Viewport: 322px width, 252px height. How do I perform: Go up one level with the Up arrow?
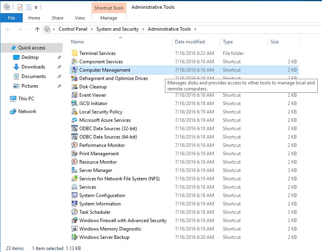pyautogui.click(x=37, y=29)
